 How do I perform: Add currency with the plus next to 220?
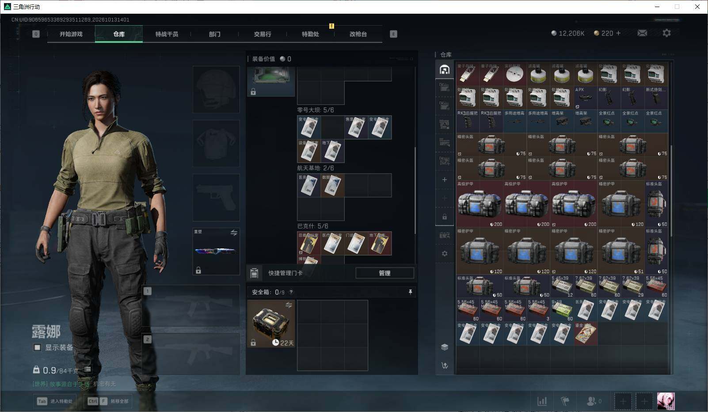click(x=618, y=33)
